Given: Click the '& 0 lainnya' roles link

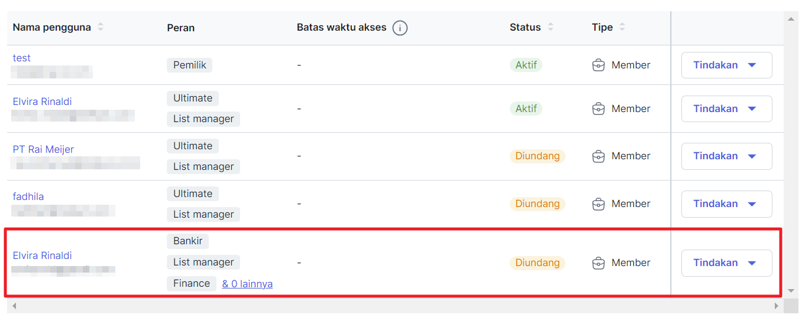Looking at the screenshot, I should pos(247,284).
